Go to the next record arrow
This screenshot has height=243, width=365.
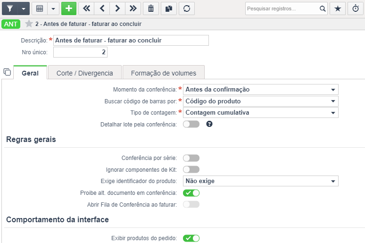[x=117, y=8]
